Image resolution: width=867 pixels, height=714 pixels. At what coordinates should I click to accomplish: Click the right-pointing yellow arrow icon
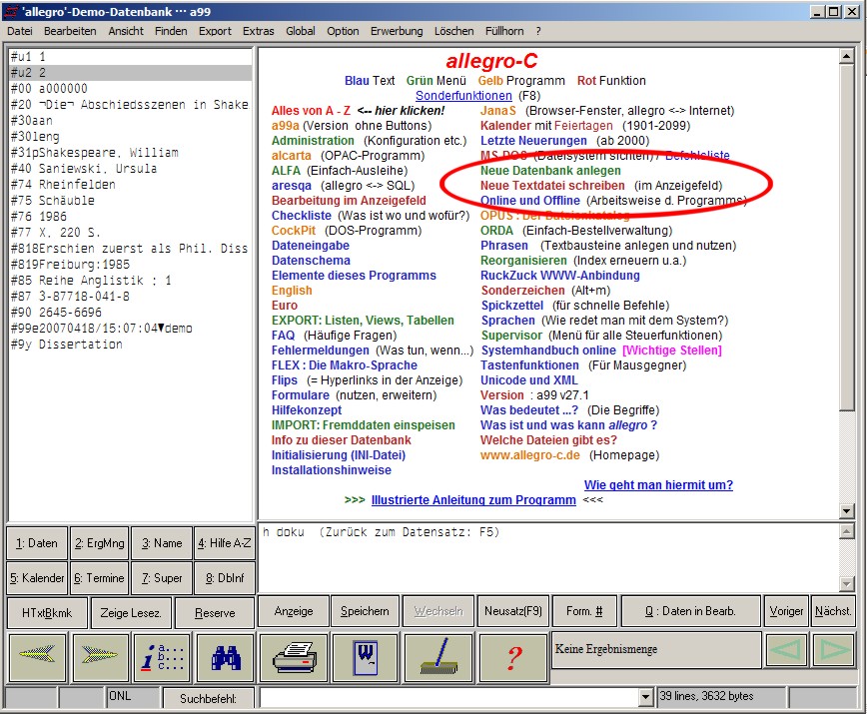pyautogui.click(x=100, y=656)
